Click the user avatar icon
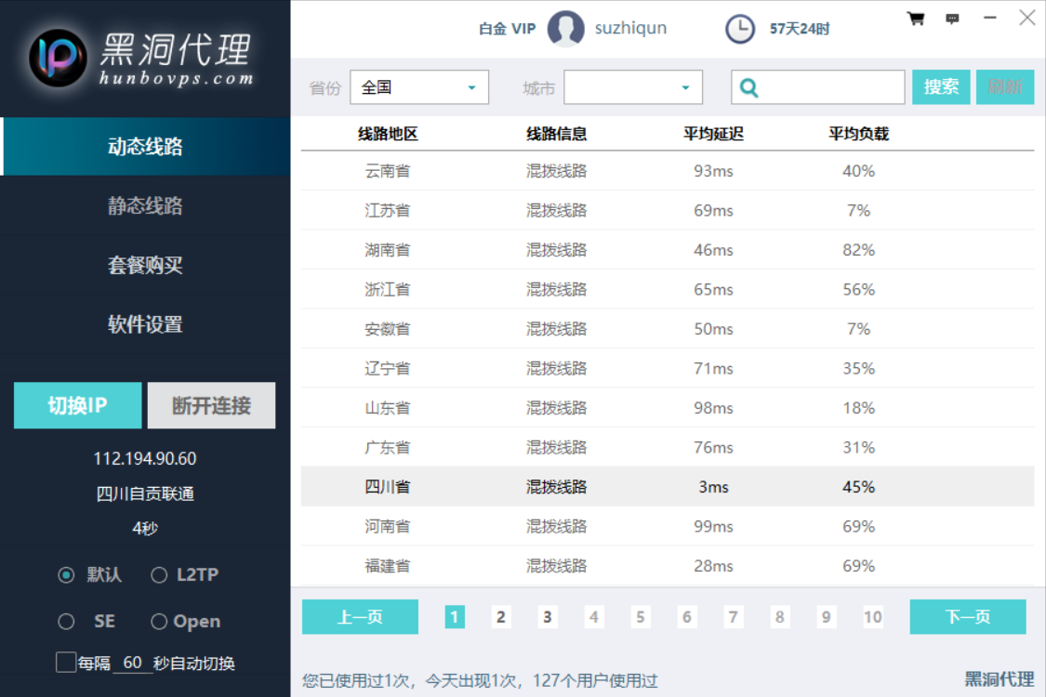The width and height of the screenshot is (1046, 697). coord(565,29)
